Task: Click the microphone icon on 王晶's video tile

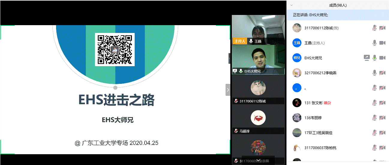Action: point(250,41)
